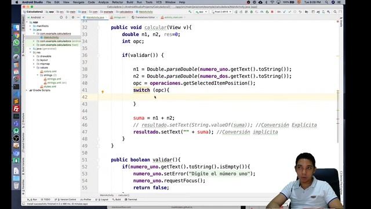Open the Refactor menu
This screenshot has width=371, height=209.
[x=117, y=2]
